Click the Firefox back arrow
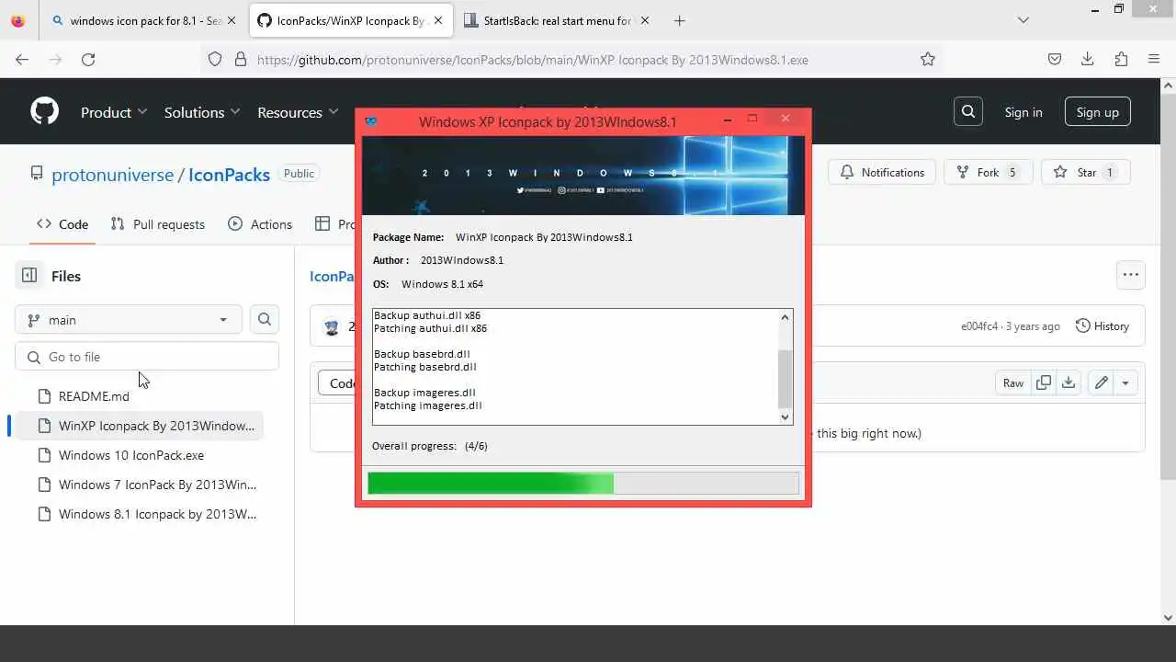 click(22, 59)
